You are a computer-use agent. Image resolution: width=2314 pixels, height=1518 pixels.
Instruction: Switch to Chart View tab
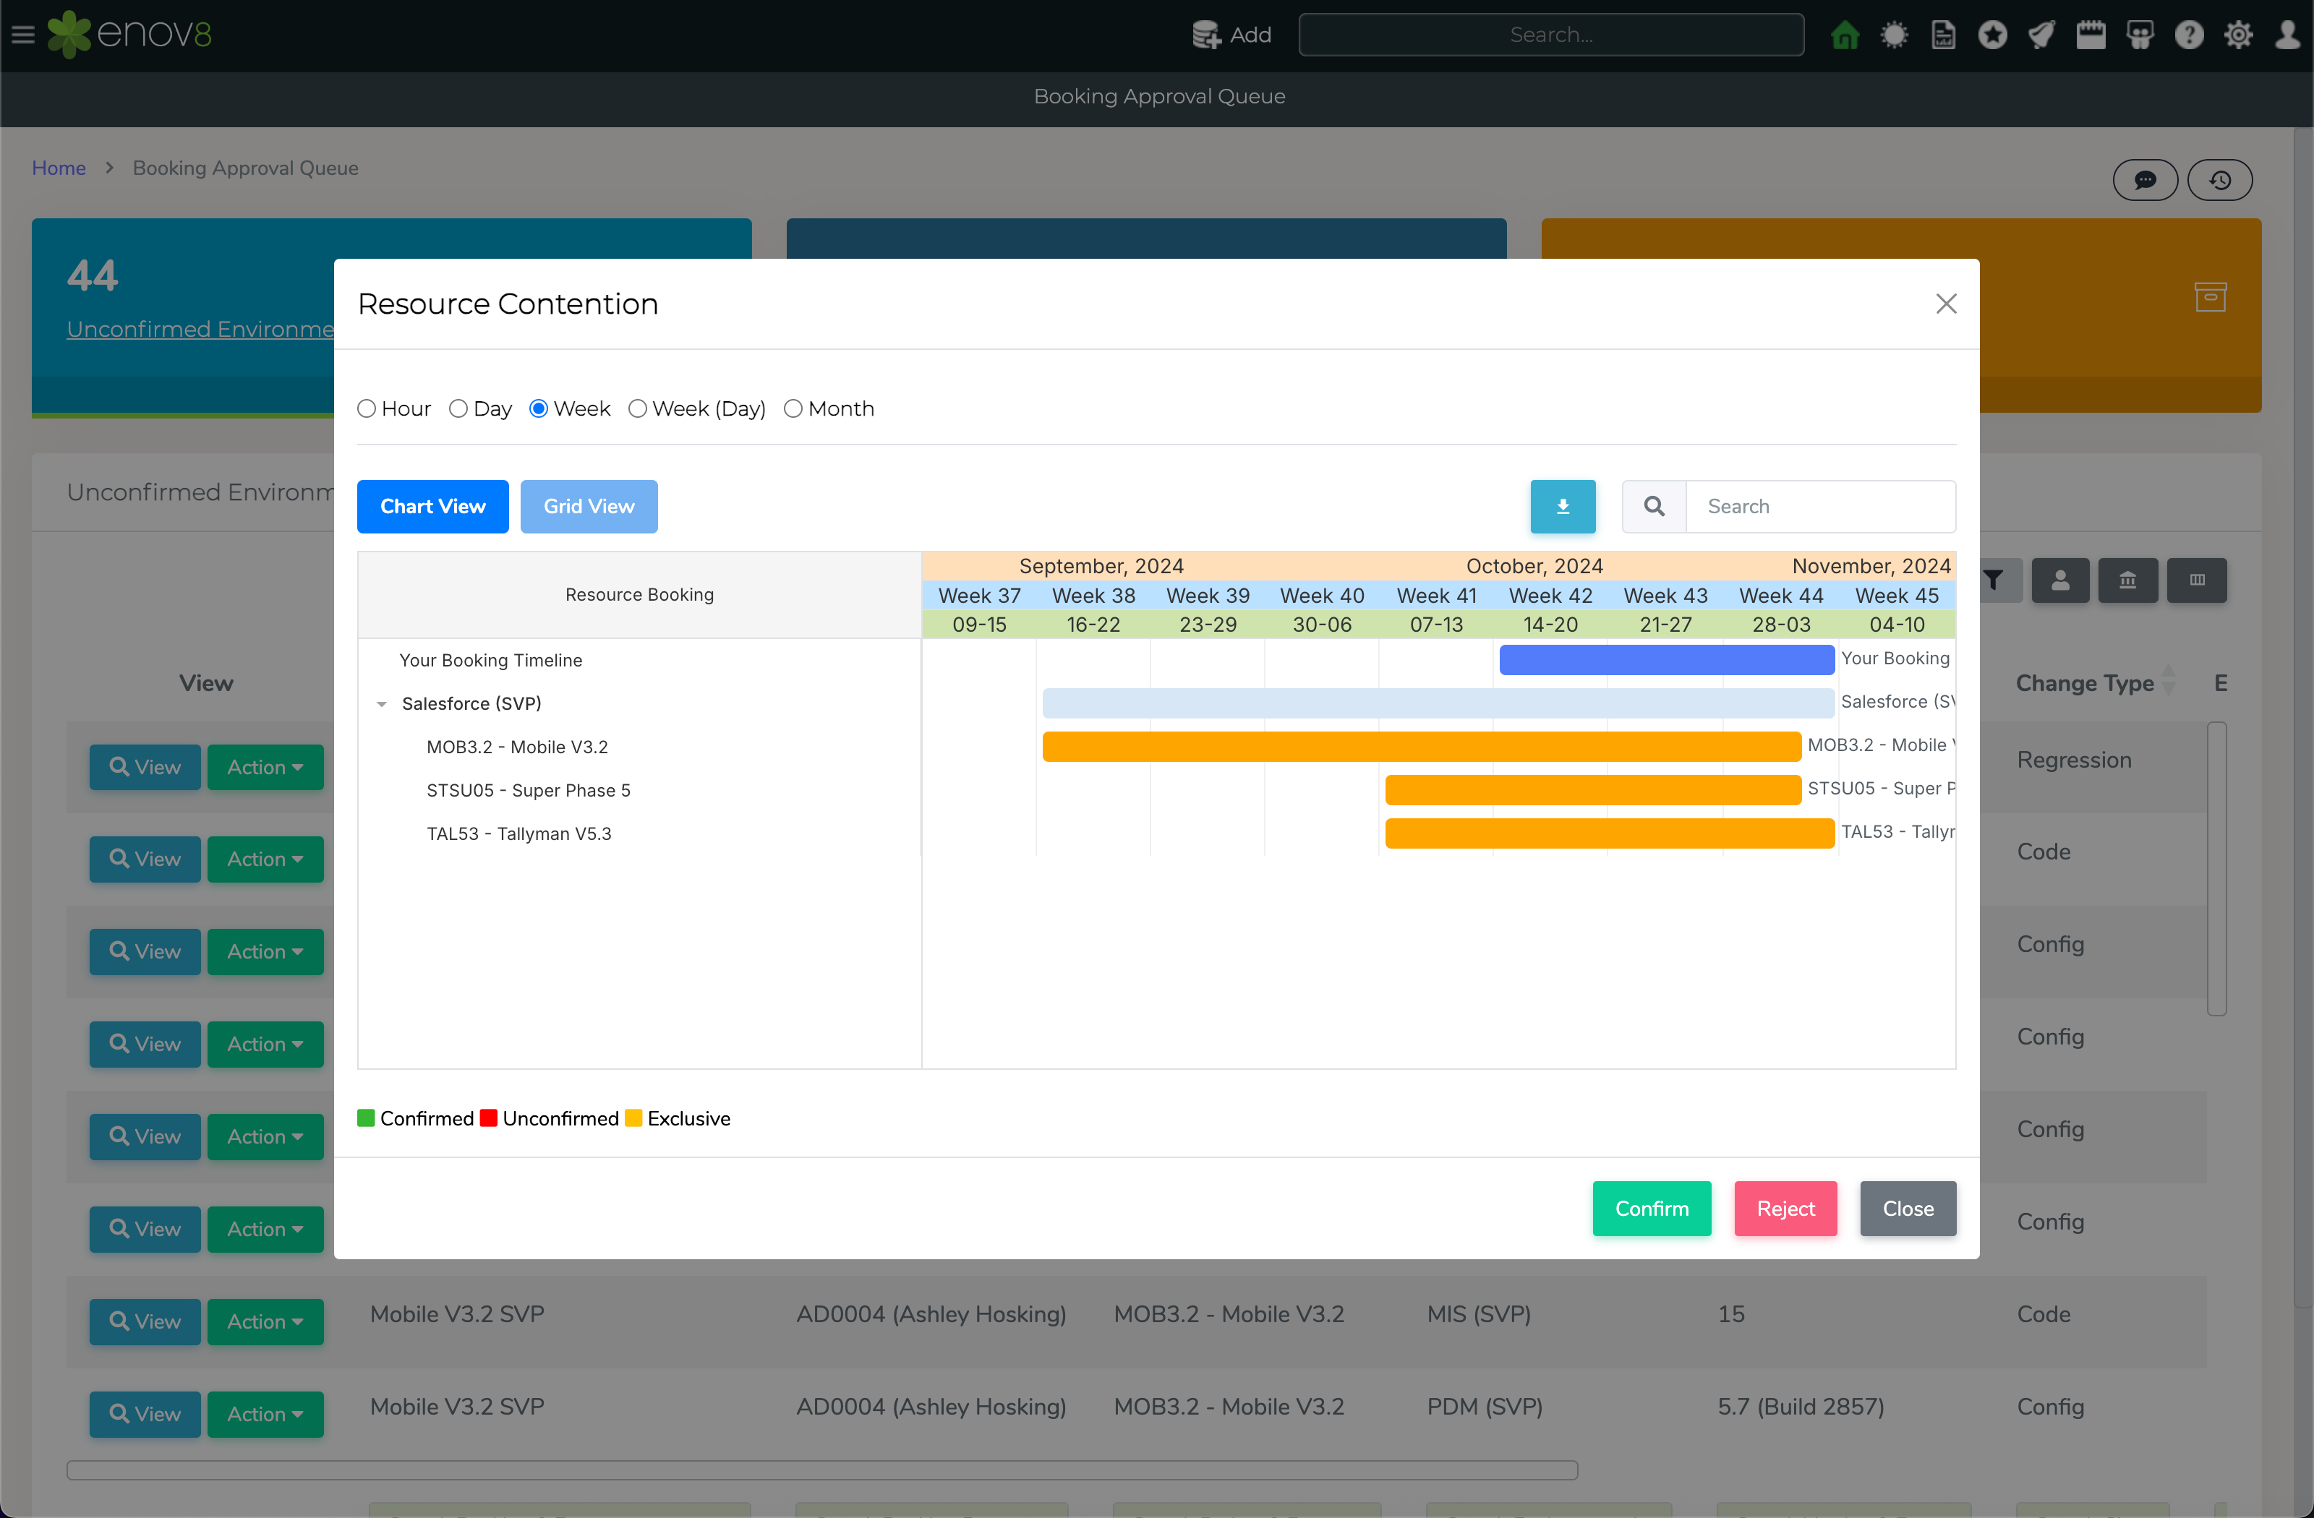(x=432, y=506)
